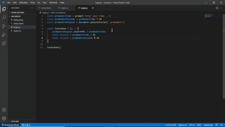Change CRLF end of line sequence
The width and height of the screenshot is (225, 127).
(x=199, y=125)
